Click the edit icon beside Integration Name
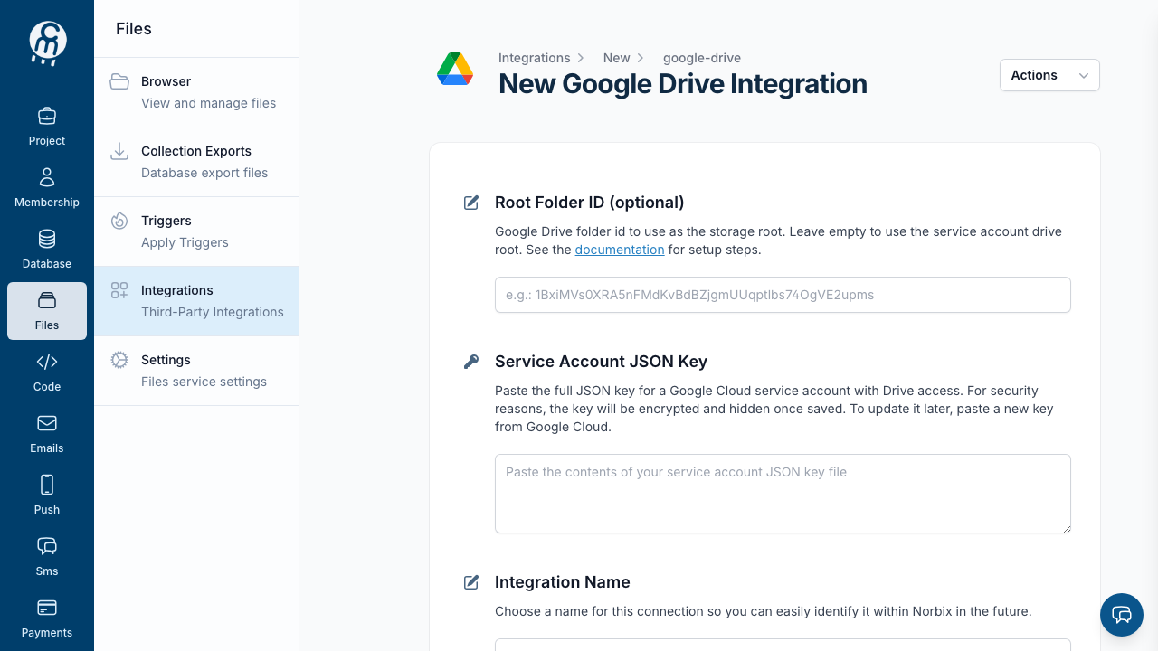Viewport: 1158px width, 651px height. coord(471,582)
